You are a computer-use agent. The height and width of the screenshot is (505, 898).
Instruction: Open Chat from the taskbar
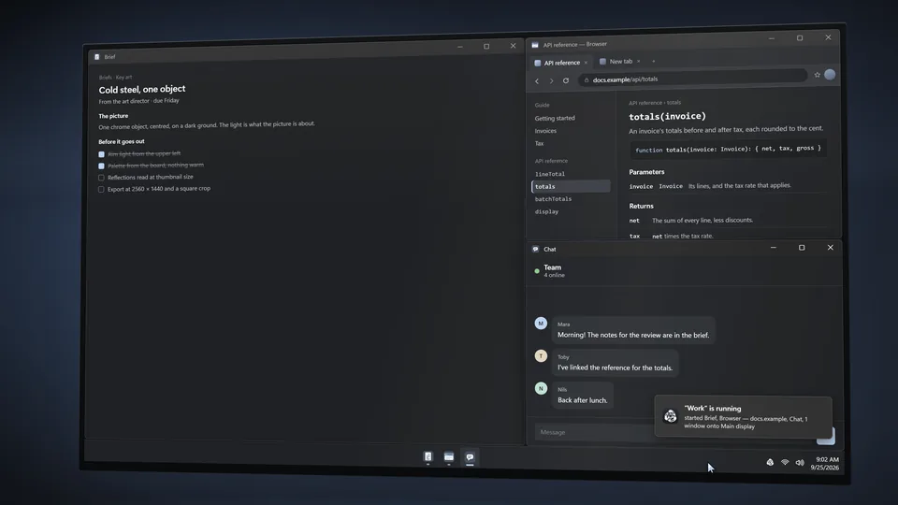[x=470, y=457]
